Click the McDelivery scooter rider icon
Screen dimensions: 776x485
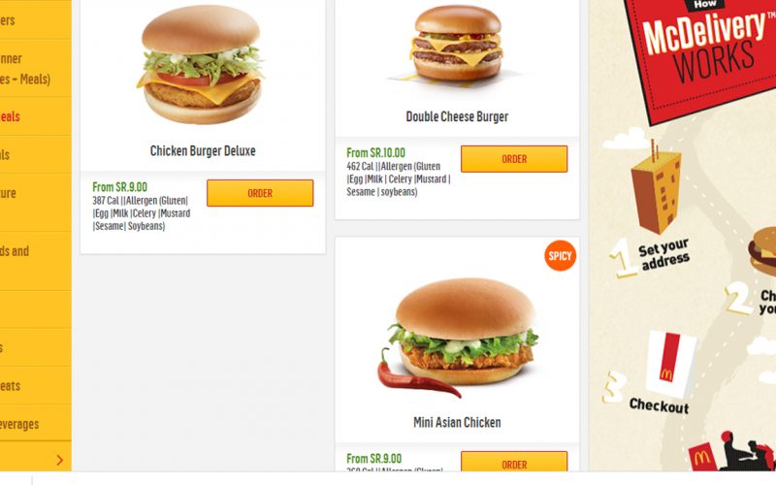(x=732, y=452)
